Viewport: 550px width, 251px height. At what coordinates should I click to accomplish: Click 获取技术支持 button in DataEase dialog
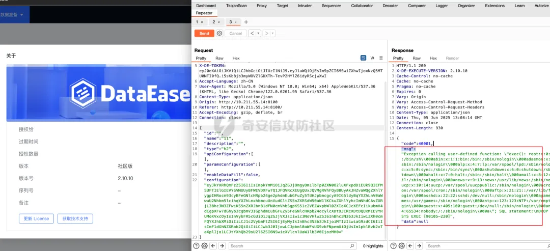(x=75, y=218)
